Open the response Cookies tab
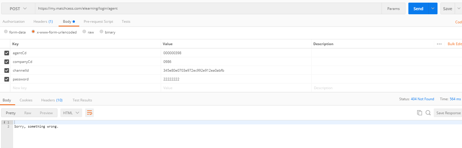 [x=26, y=100]
